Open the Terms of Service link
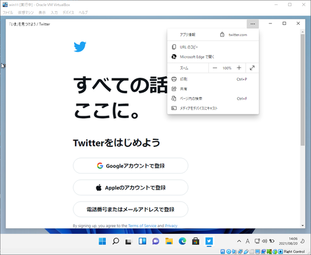 (142, 226)
